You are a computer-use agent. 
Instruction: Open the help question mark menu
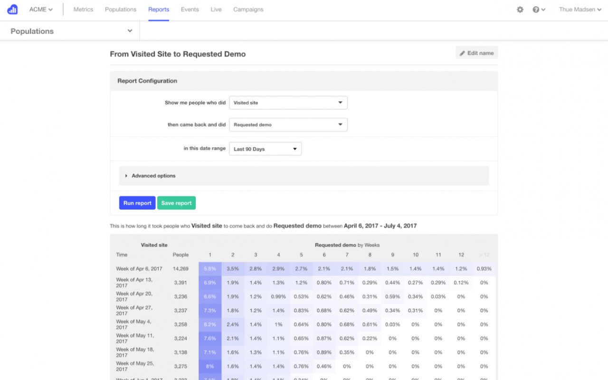539,9
